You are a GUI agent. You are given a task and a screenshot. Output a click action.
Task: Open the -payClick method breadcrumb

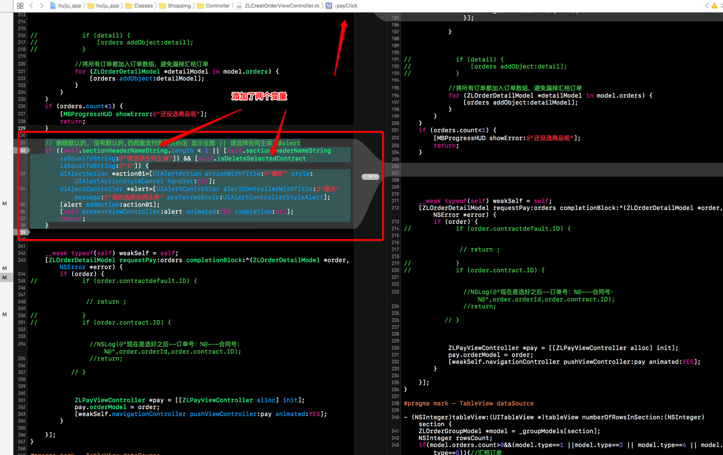342,6
